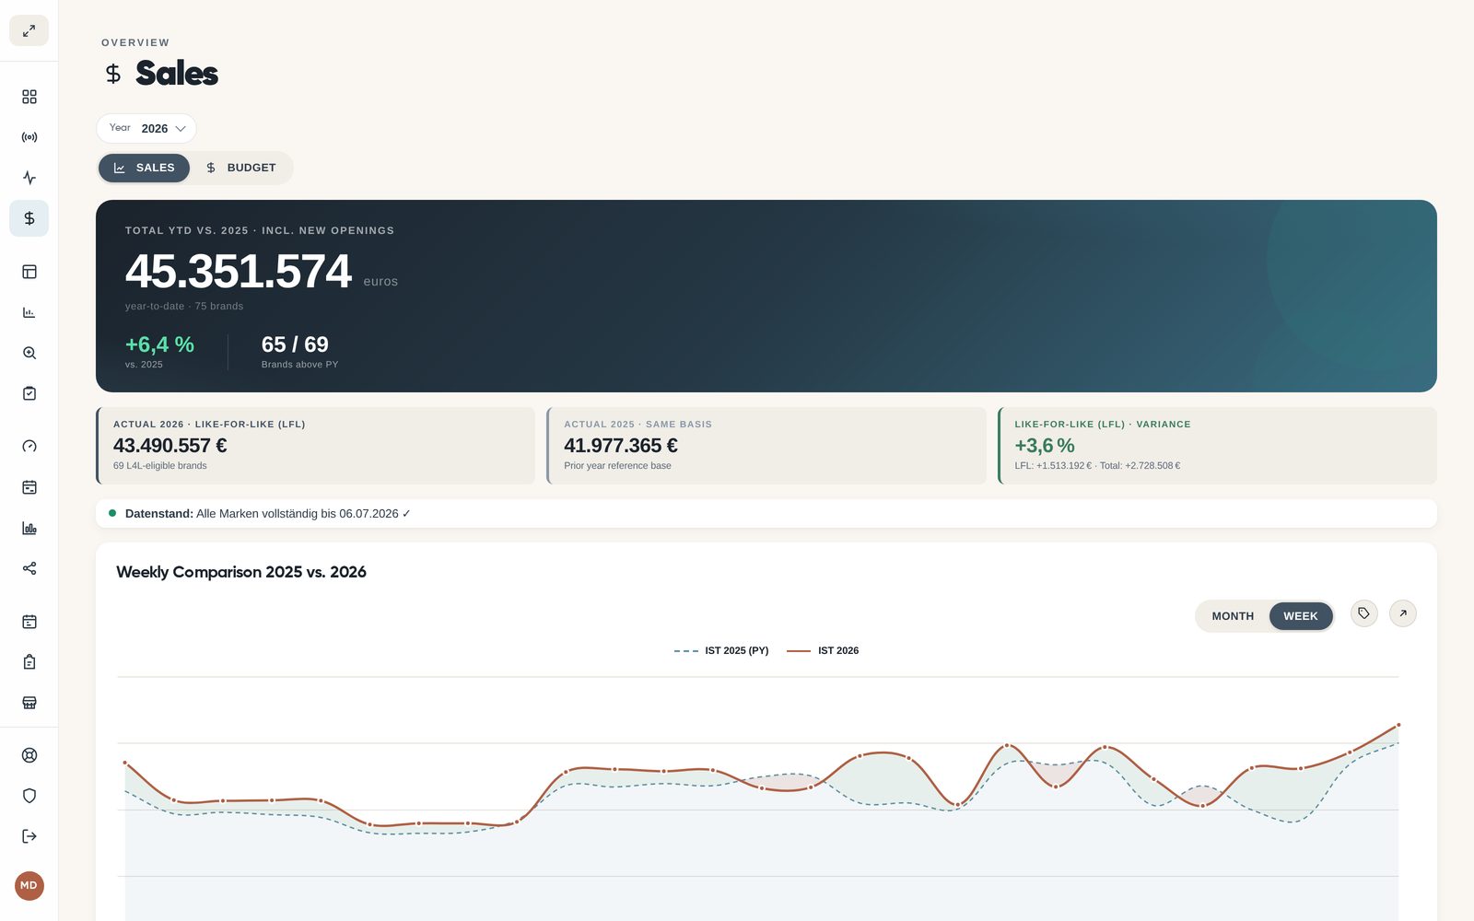Screen dimensions: 1474x921
Task: Switch to the BUDGET tab
Action: click(241, 168)
